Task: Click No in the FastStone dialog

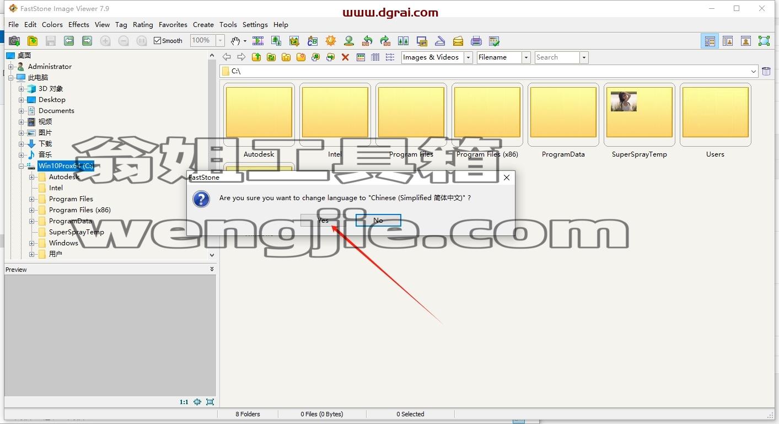Action: [378, 220]
